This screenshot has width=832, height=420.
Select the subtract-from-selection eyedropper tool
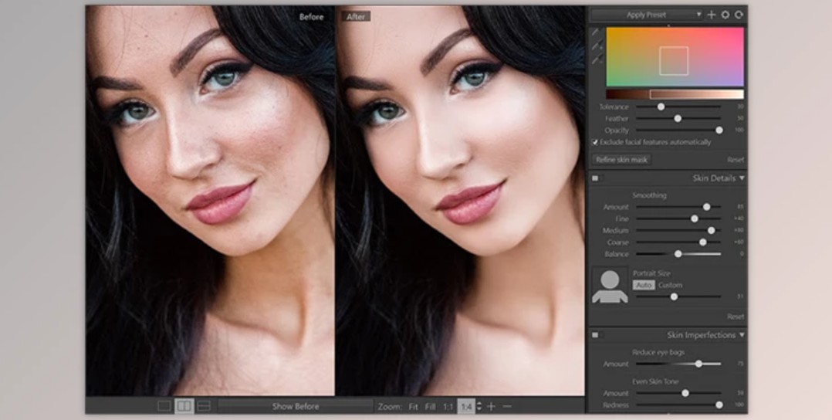[596, 59]
